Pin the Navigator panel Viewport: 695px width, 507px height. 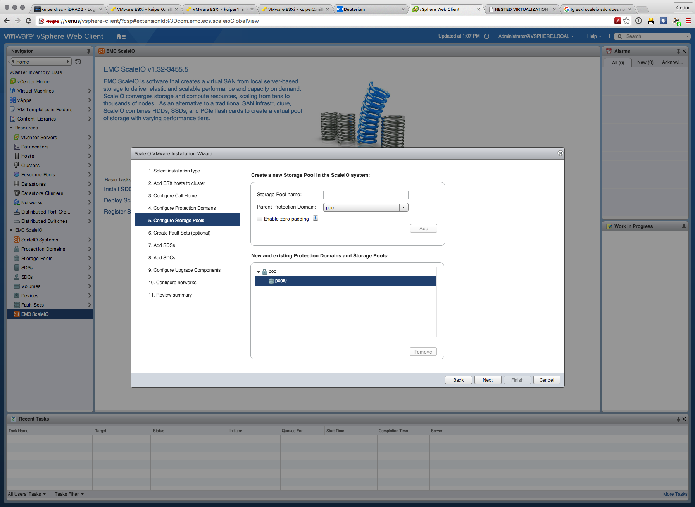(88, 51)
